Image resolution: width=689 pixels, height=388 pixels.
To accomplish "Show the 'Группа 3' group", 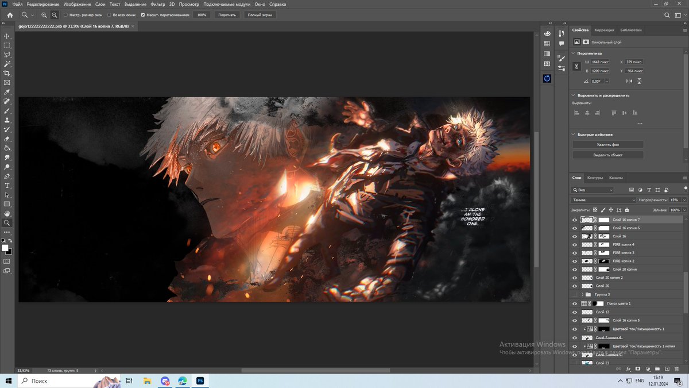I will pyautogui.click(x=575, y=294).
